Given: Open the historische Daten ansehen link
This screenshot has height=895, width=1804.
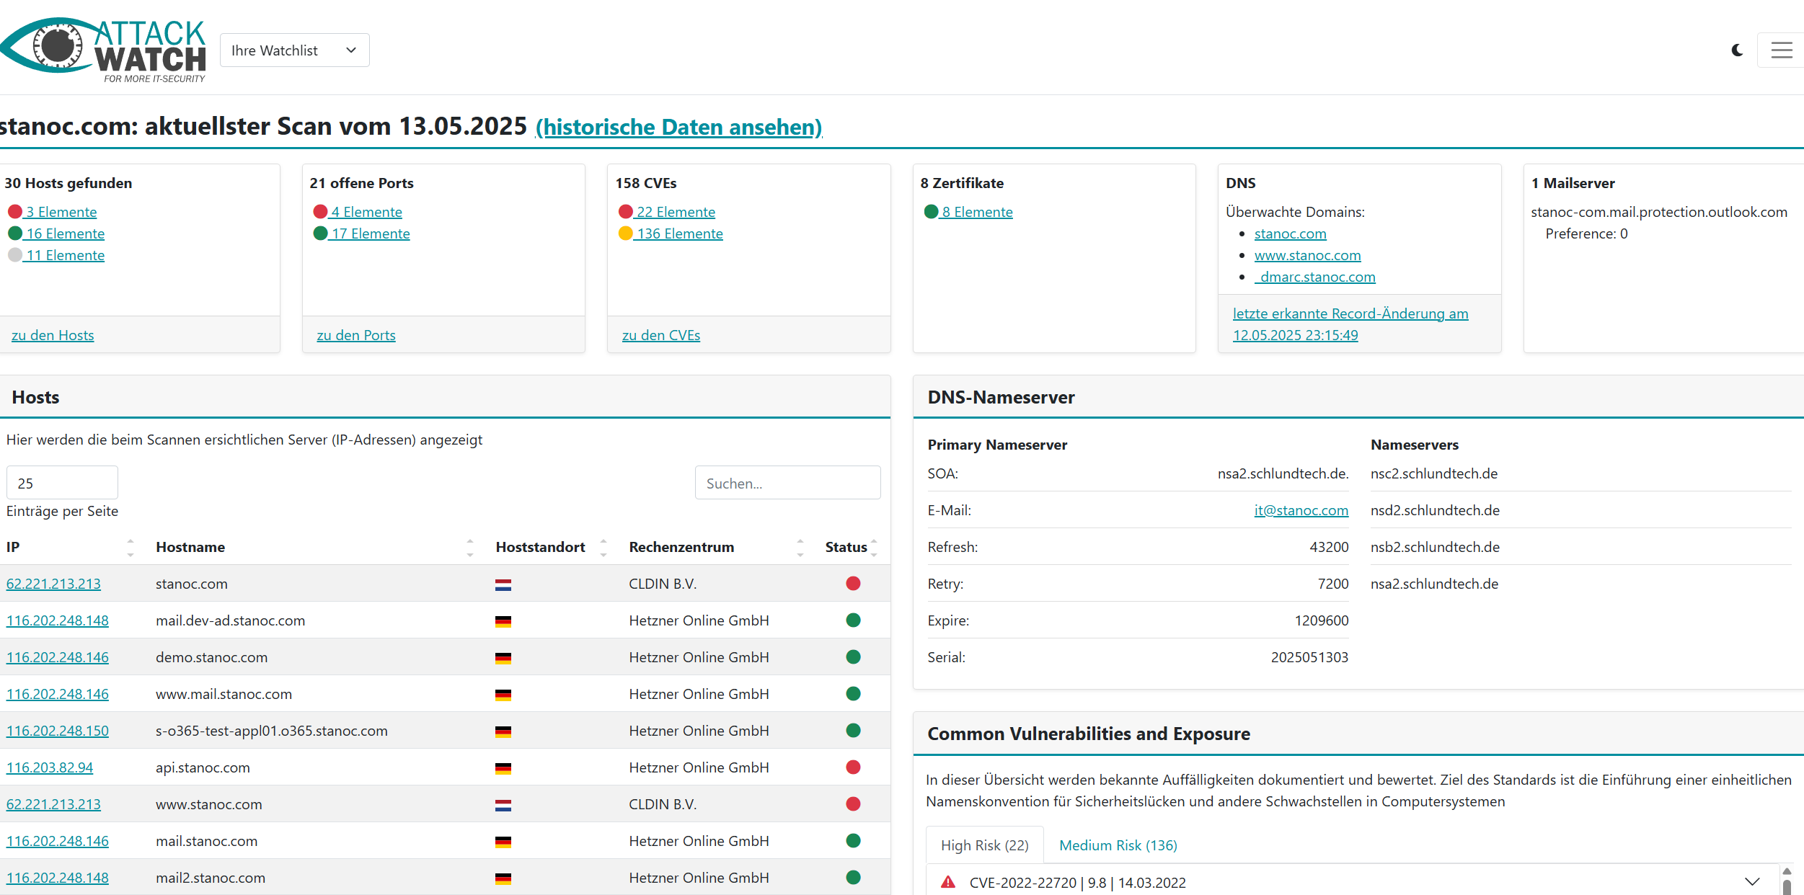Looking at the screenshot, I should [x=678, y=127].
